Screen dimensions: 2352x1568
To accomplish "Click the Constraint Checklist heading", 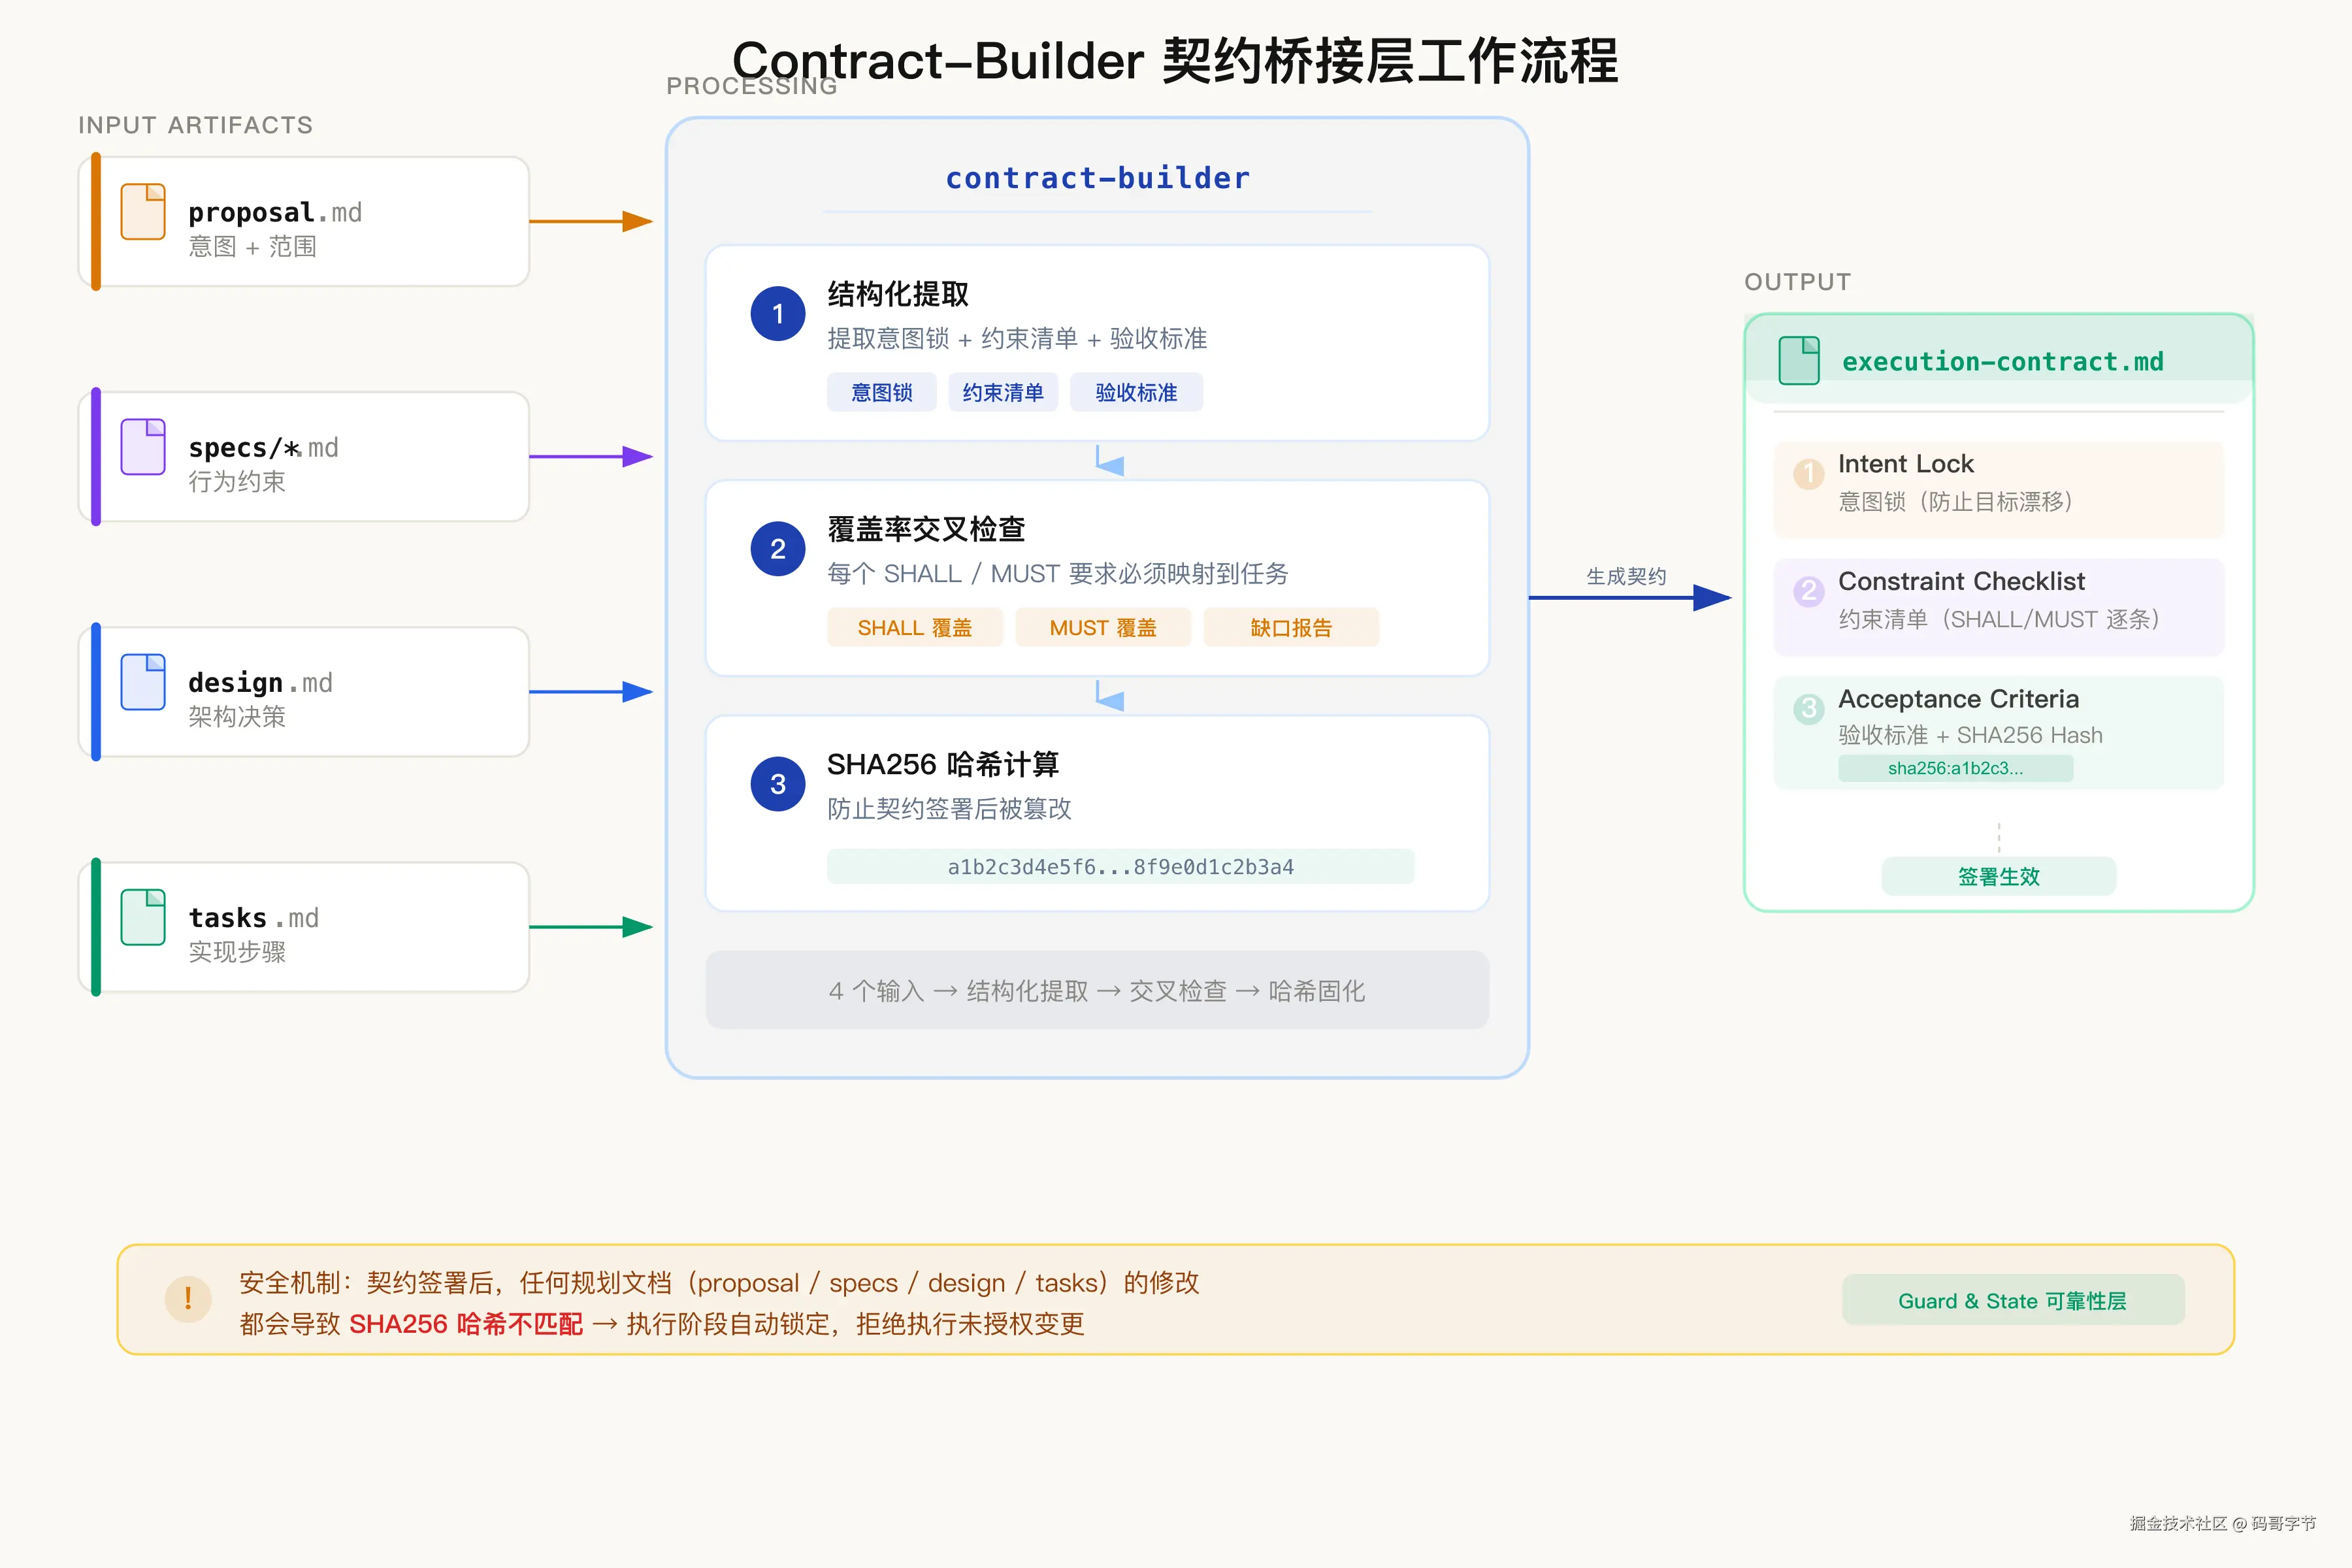I will [1961, 581].
